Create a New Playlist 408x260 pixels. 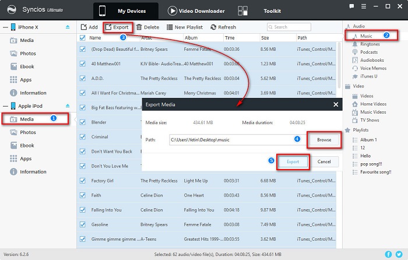(x=185, y=27)
